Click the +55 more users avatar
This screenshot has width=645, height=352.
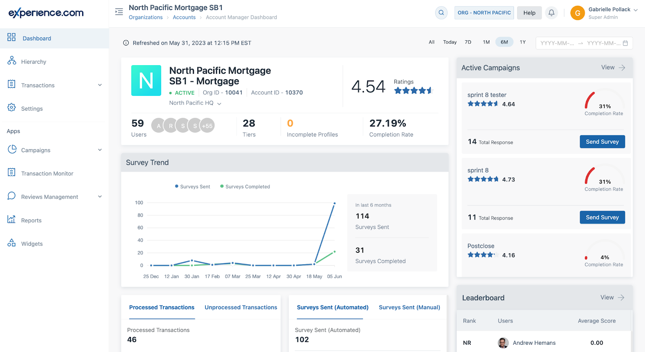[x=207, y=126]
